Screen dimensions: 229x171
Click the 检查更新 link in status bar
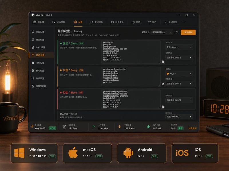[x=192, y=129]
